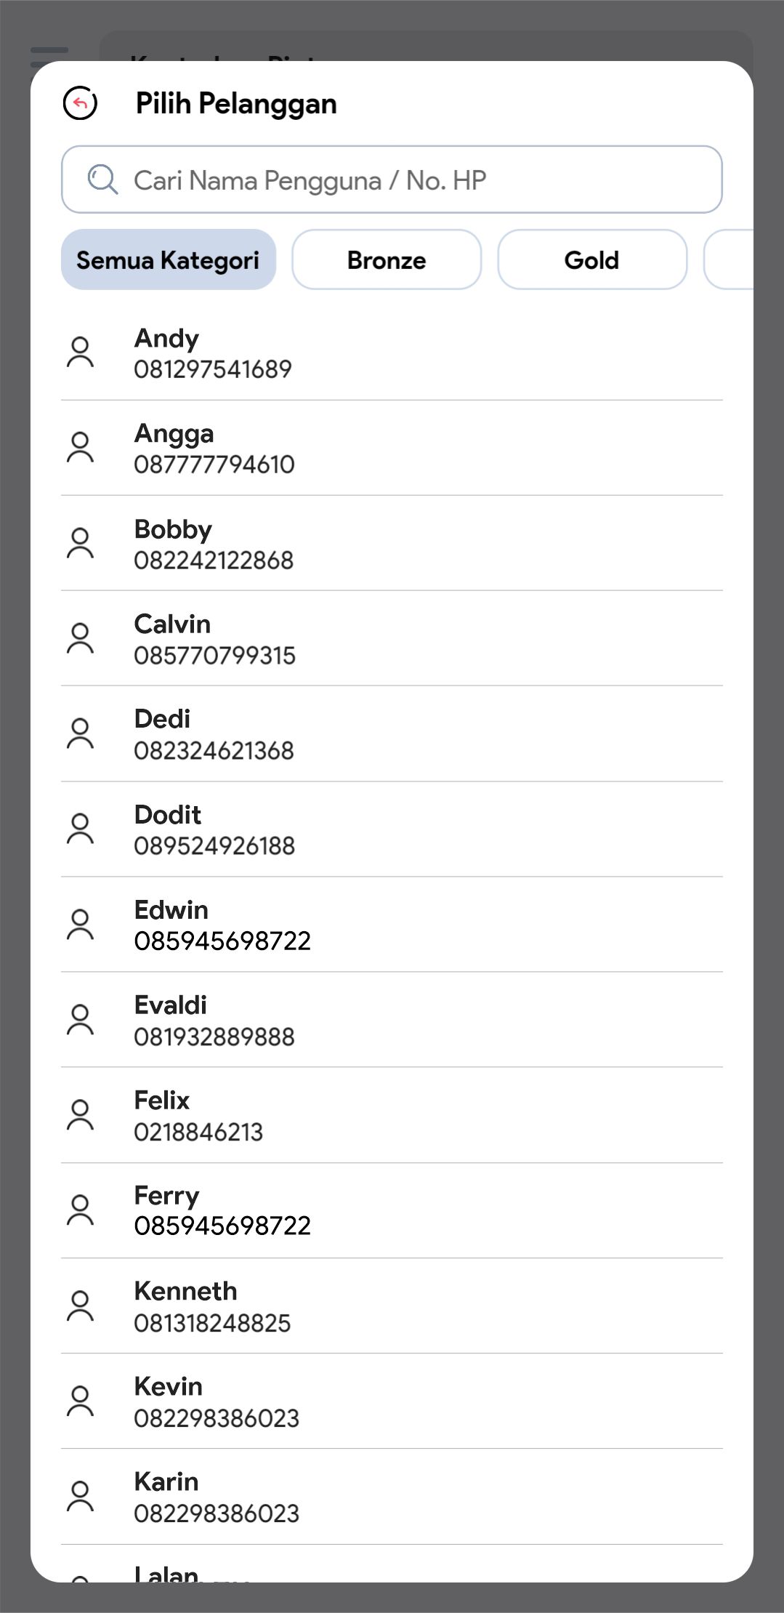Click the search magnifier icon
784x1613 pixels.
tap(102, 180)
